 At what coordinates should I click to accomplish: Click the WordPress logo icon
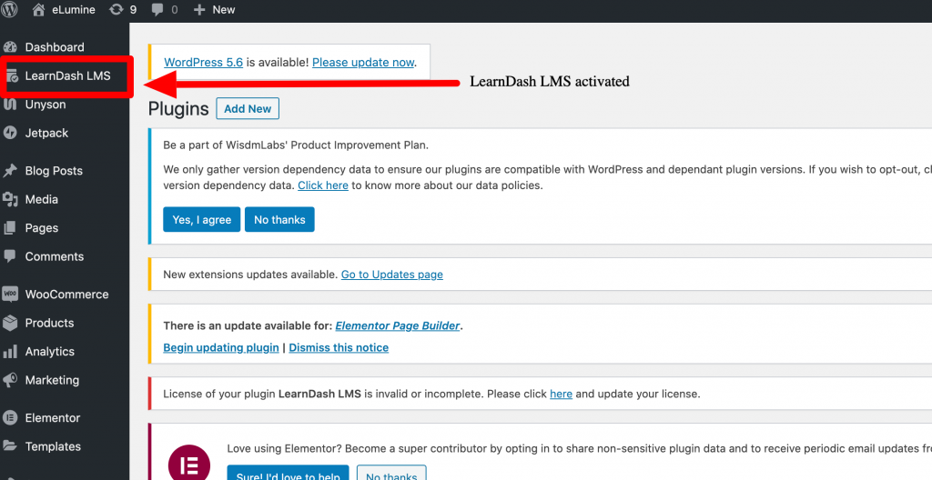[12, 9]
